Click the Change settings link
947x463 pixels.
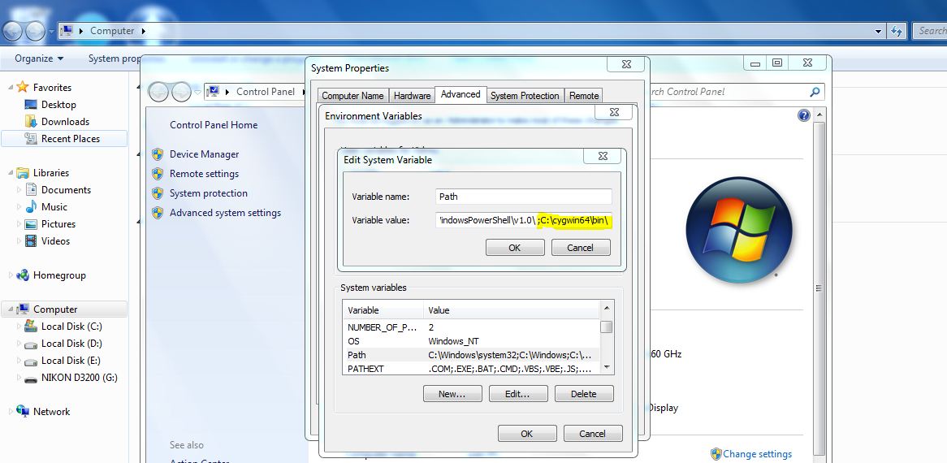point(758,454)
